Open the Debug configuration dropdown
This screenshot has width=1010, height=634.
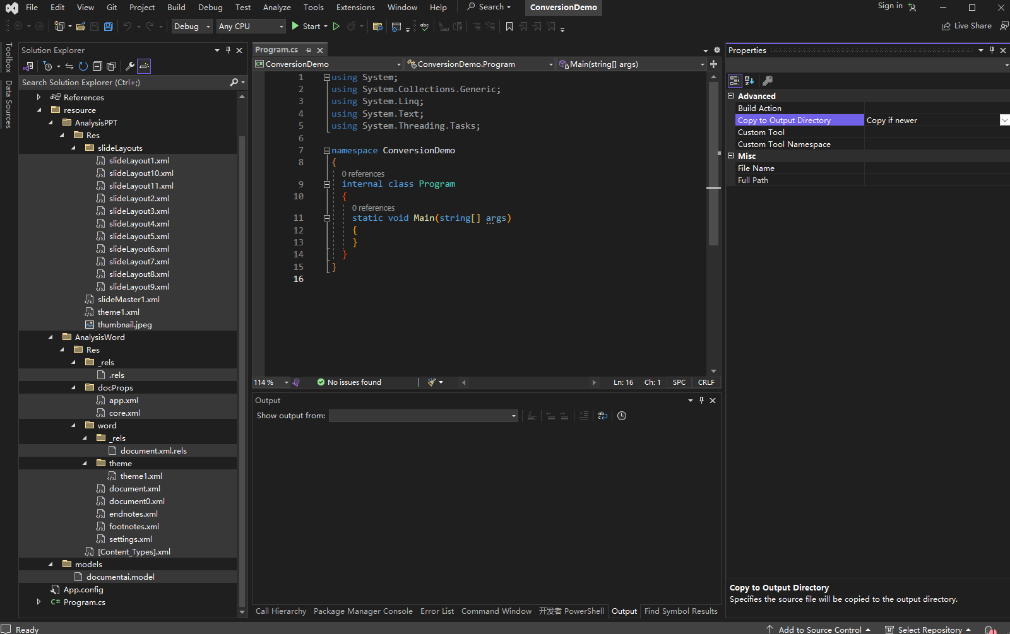point(192,26)
